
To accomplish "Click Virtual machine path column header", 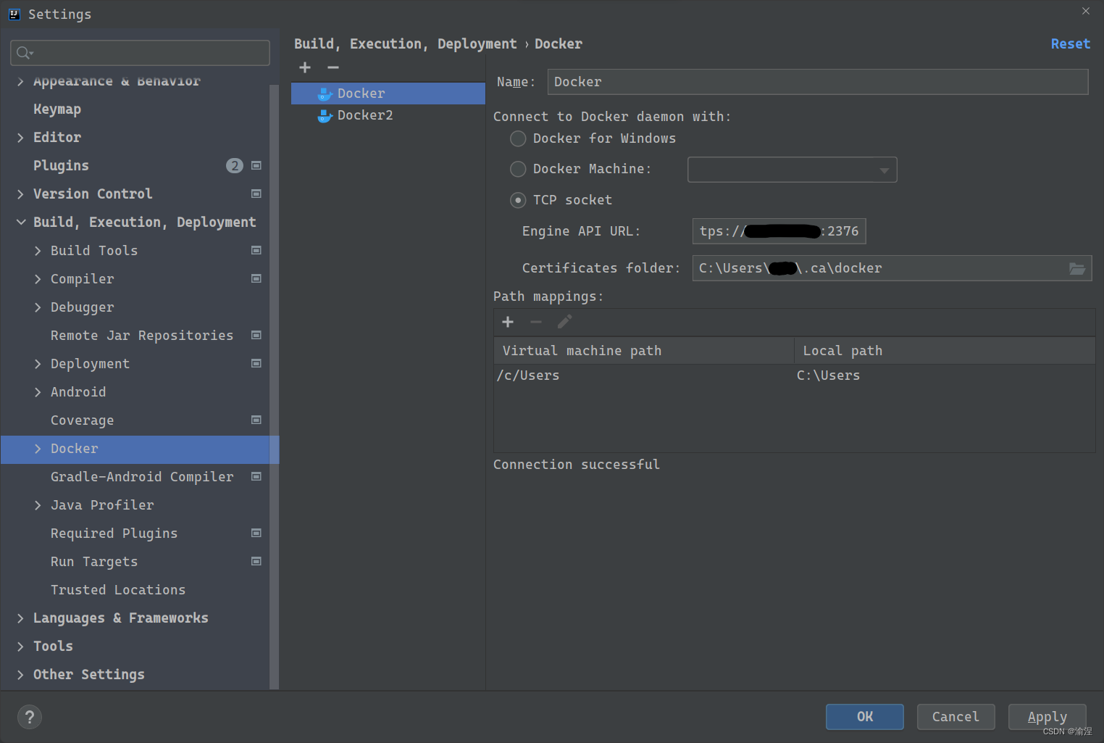I will tap(644, 351).
